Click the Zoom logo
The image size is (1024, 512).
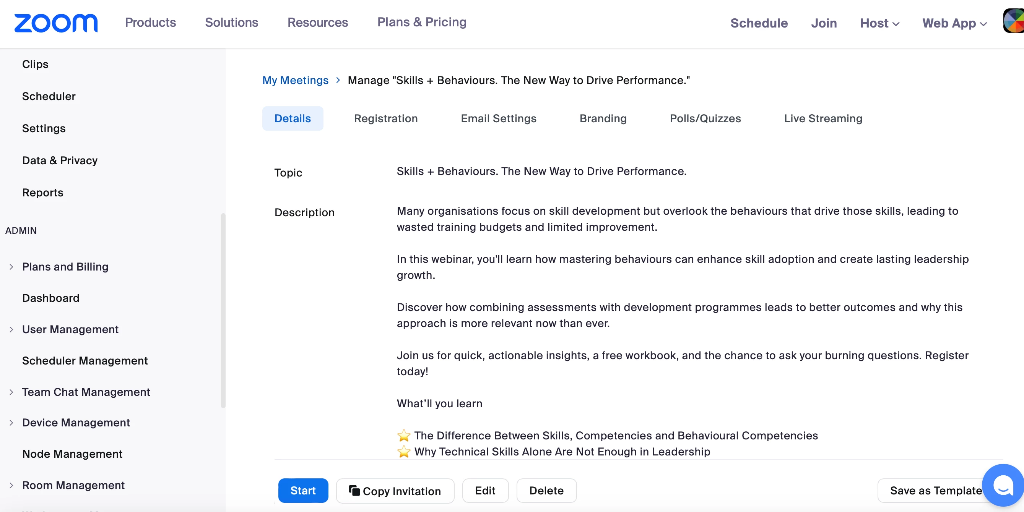coord(56,23)
